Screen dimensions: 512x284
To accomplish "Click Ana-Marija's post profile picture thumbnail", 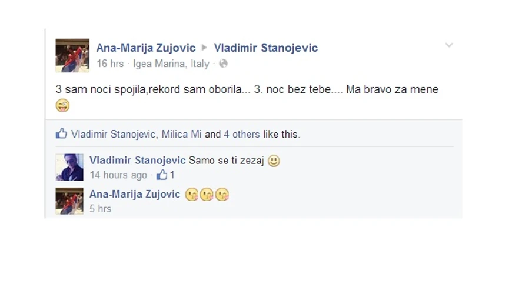I will click(x=72, y=55).
